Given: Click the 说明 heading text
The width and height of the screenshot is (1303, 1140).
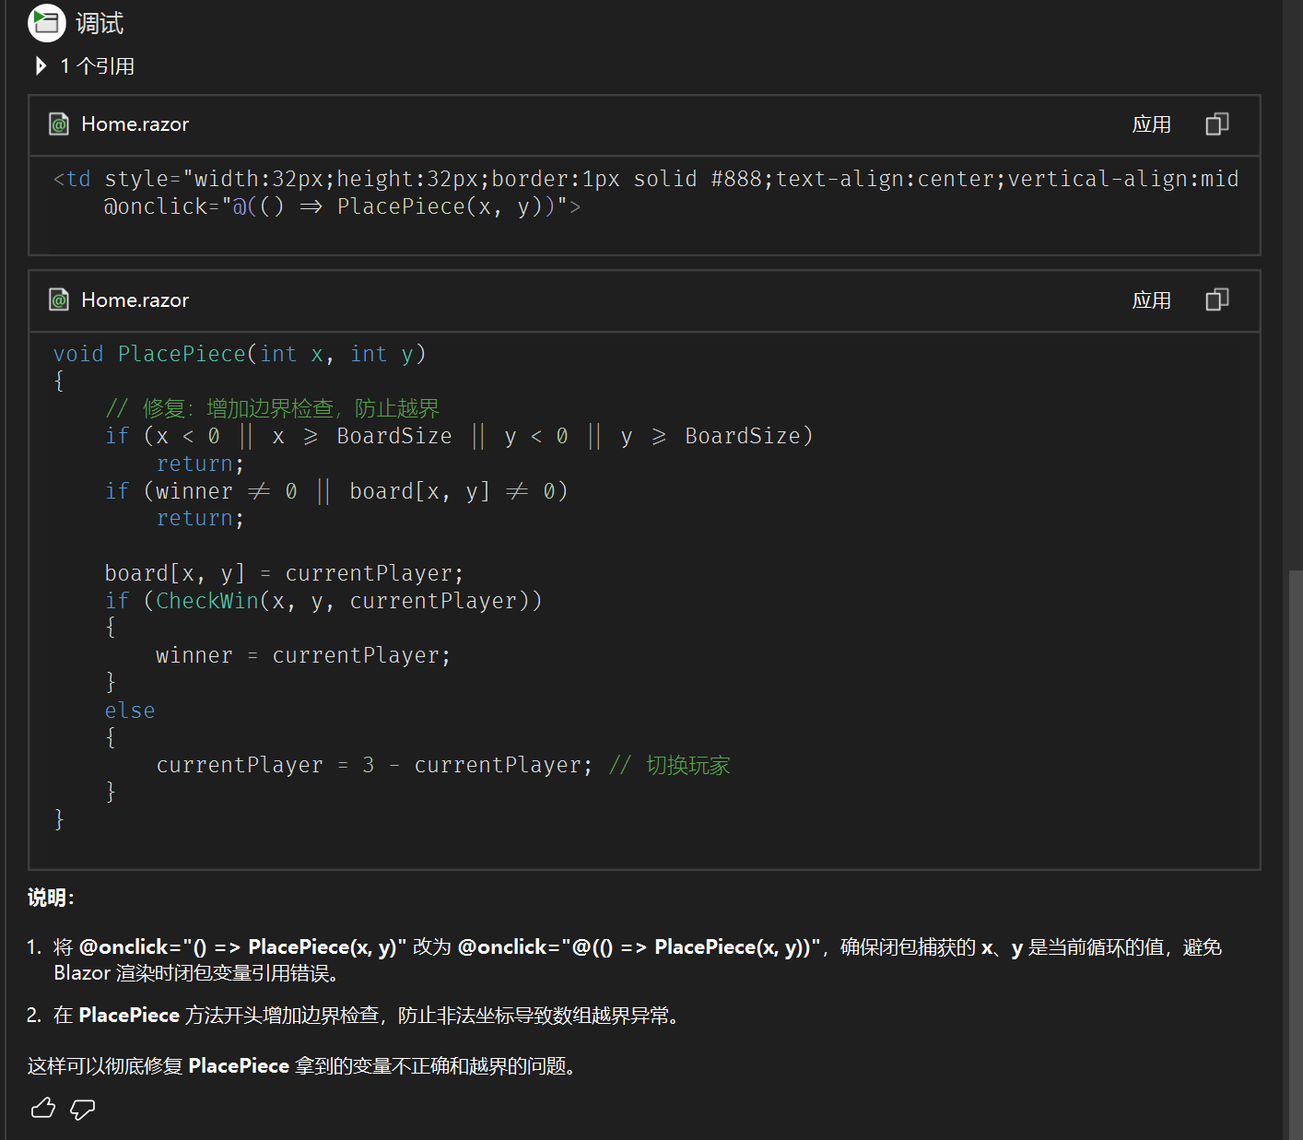Looking at the screenshot, I should [x=51, y=898].
